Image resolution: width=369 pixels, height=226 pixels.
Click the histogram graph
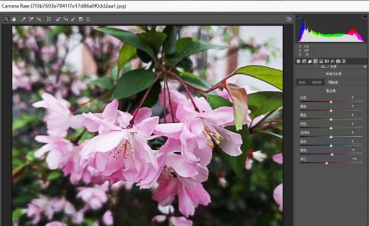331,29
